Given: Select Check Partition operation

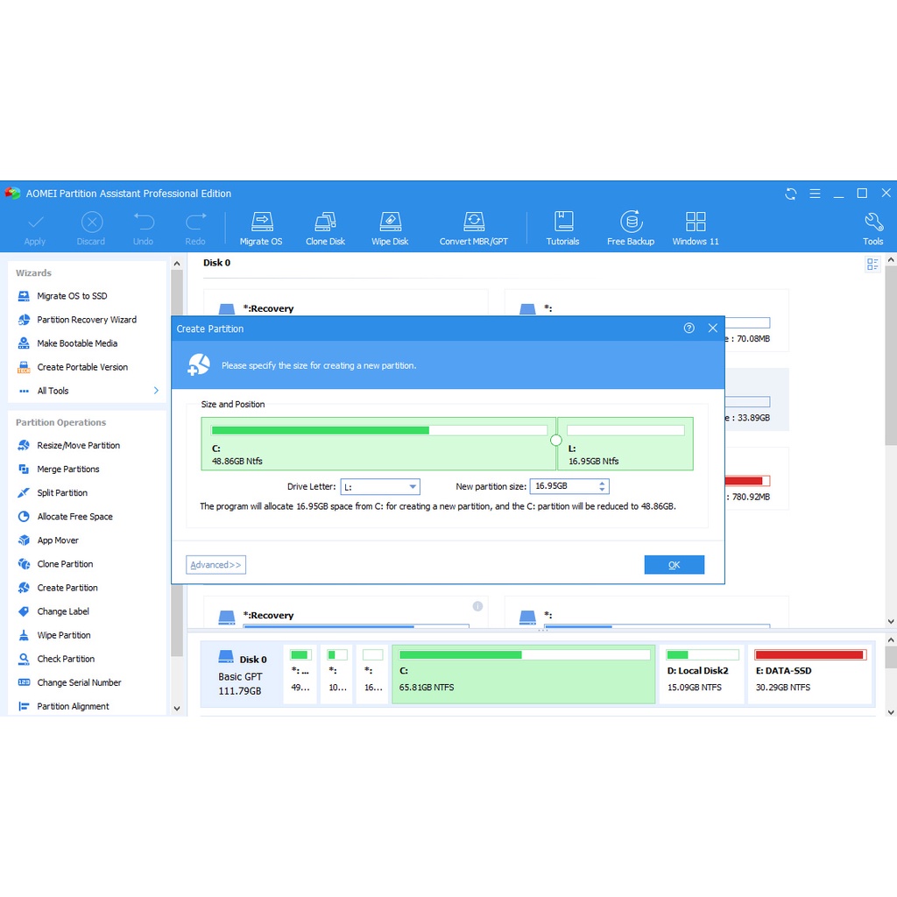Looking at the screenshot, I should [66, 659].
